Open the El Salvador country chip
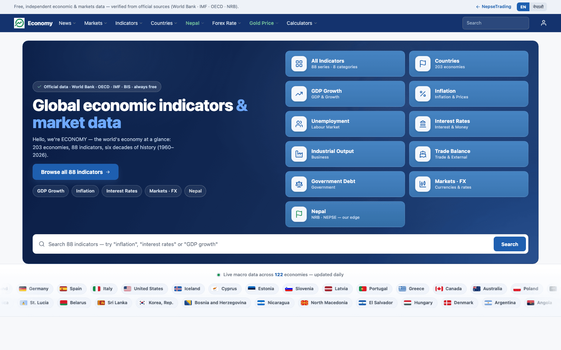Image resolution: width=561 pixels, height=350 pixels. tap(377, 303)
